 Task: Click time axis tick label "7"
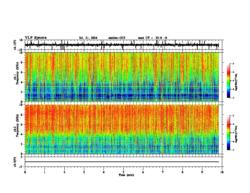click(x=163, y=172)
